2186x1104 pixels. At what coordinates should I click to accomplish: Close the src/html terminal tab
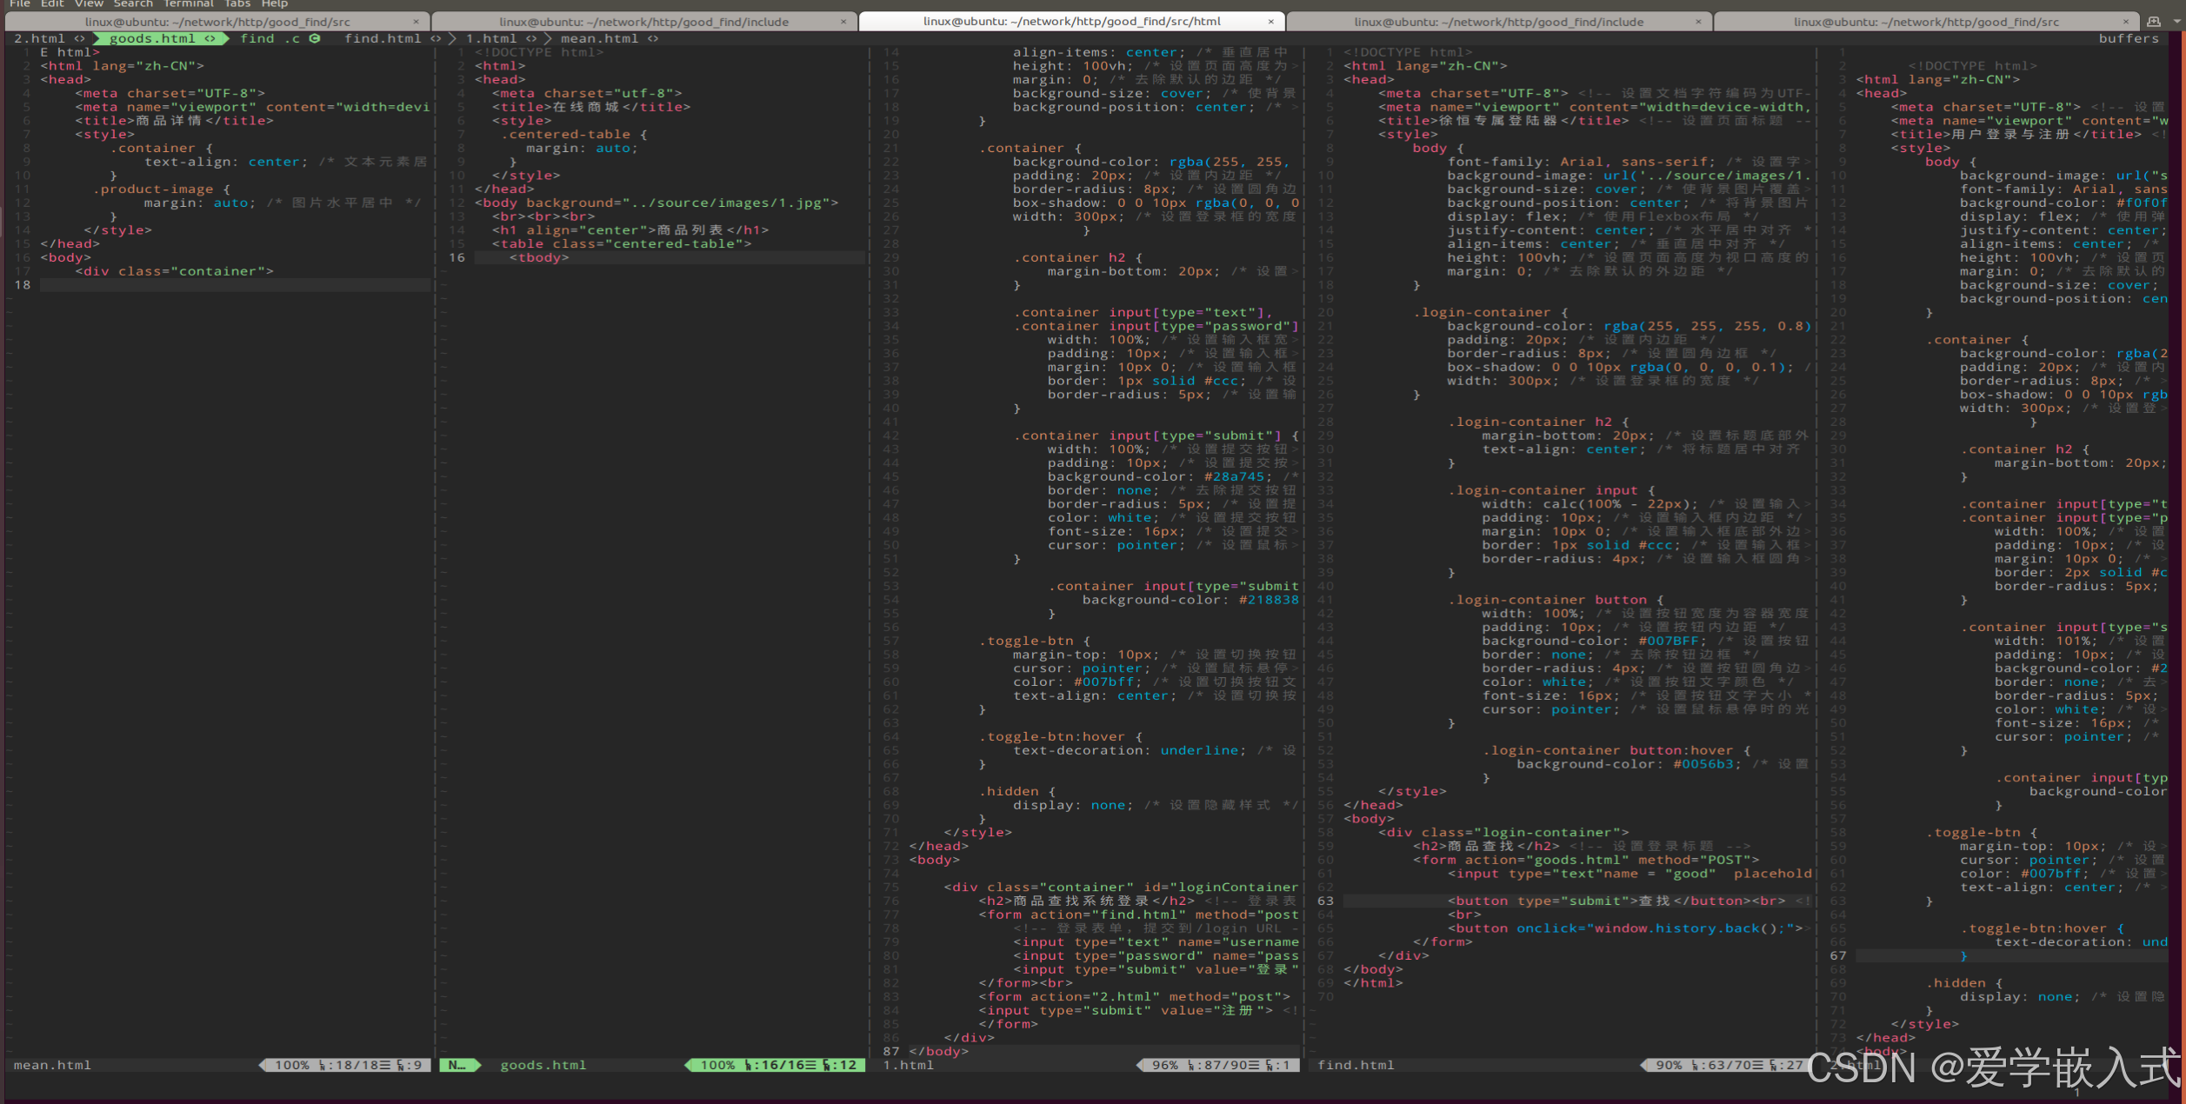[1271, 22]
